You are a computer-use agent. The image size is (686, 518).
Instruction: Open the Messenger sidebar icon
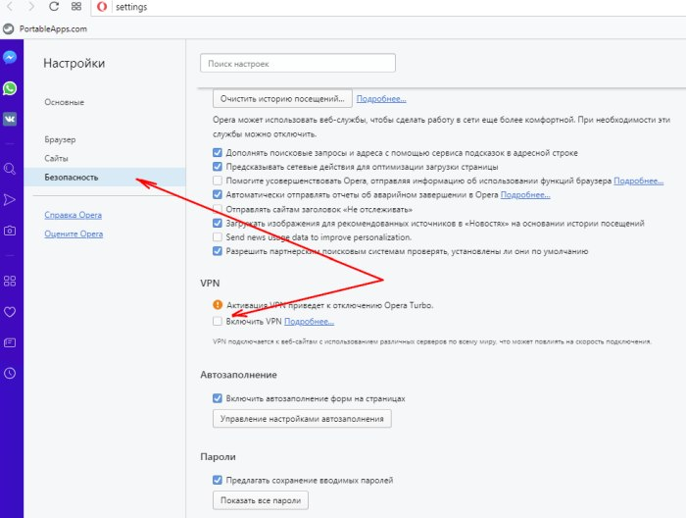click(10, 58)
